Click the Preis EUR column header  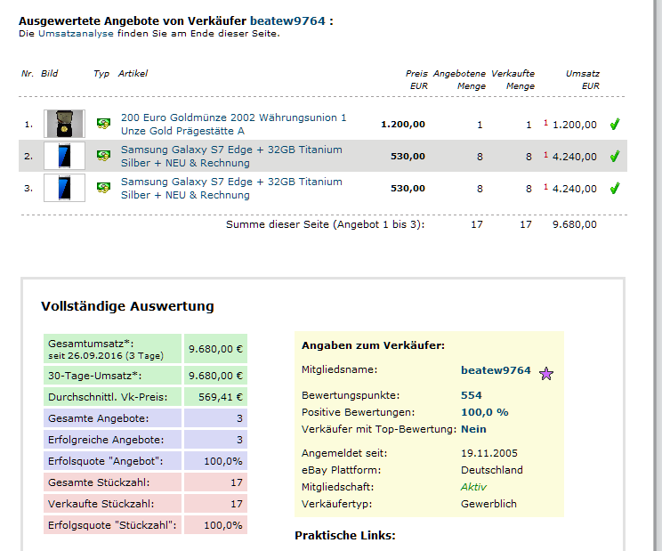point(416,80)
